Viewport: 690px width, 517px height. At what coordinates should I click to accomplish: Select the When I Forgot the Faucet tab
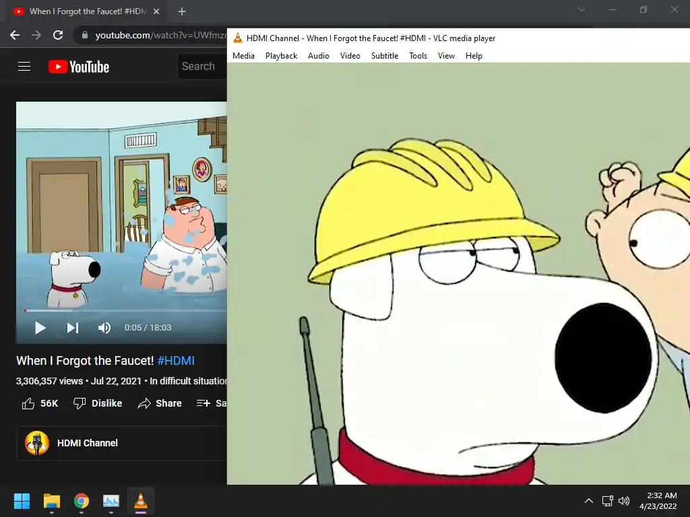tap(85, 11)
